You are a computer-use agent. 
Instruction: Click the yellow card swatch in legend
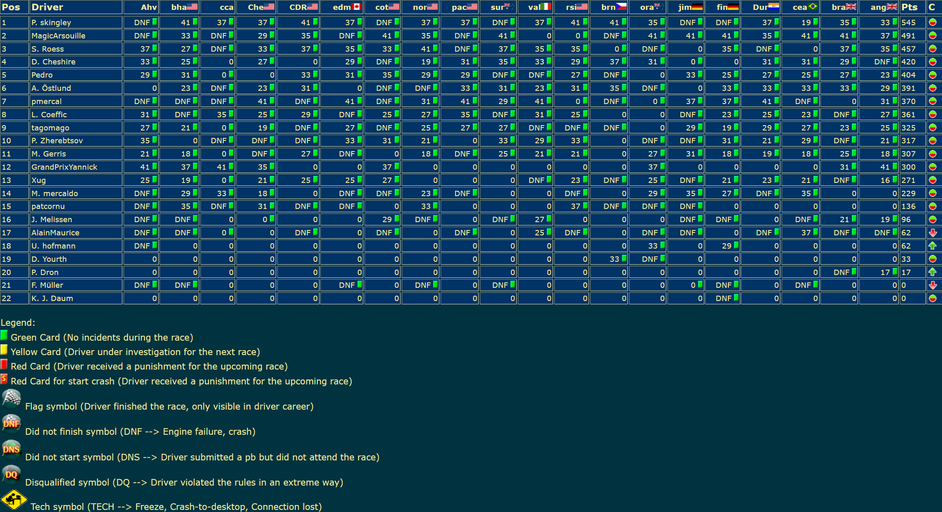(4, 350)
